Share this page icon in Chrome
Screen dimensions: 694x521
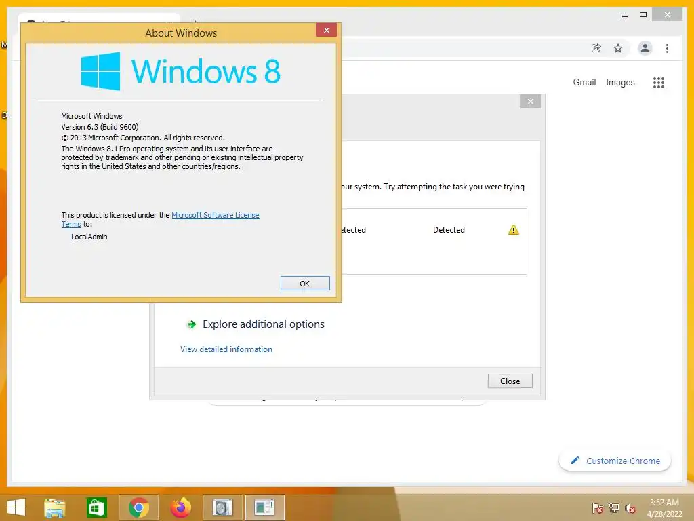596,48
